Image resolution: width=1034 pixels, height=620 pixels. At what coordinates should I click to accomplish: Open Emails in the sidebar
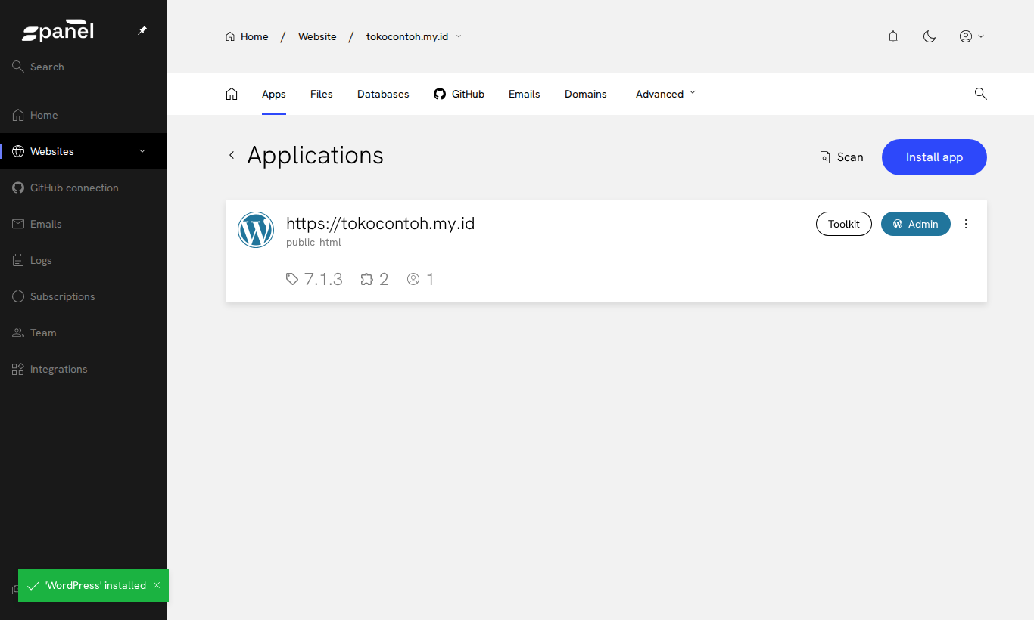[x=83, y=224]
